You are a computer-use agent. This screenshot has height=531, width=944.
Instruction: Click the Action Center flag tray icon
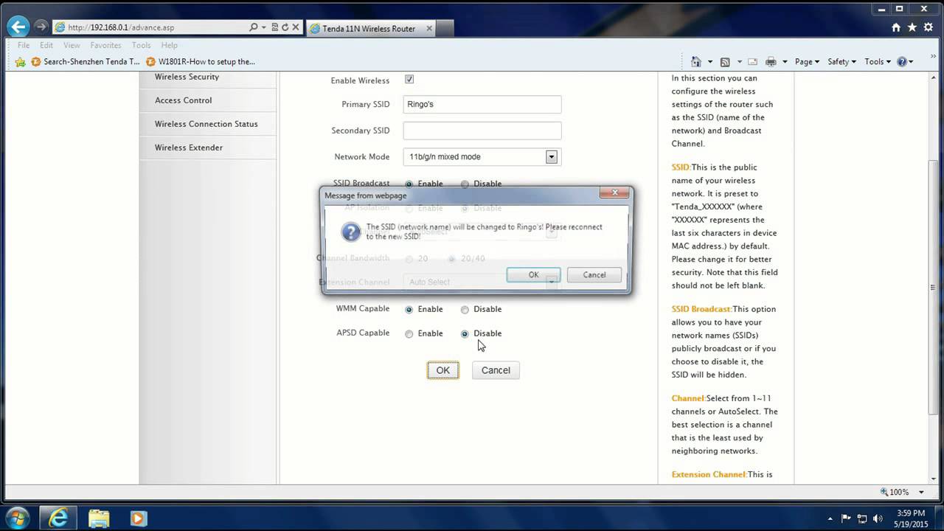click(x=846, y=518)
